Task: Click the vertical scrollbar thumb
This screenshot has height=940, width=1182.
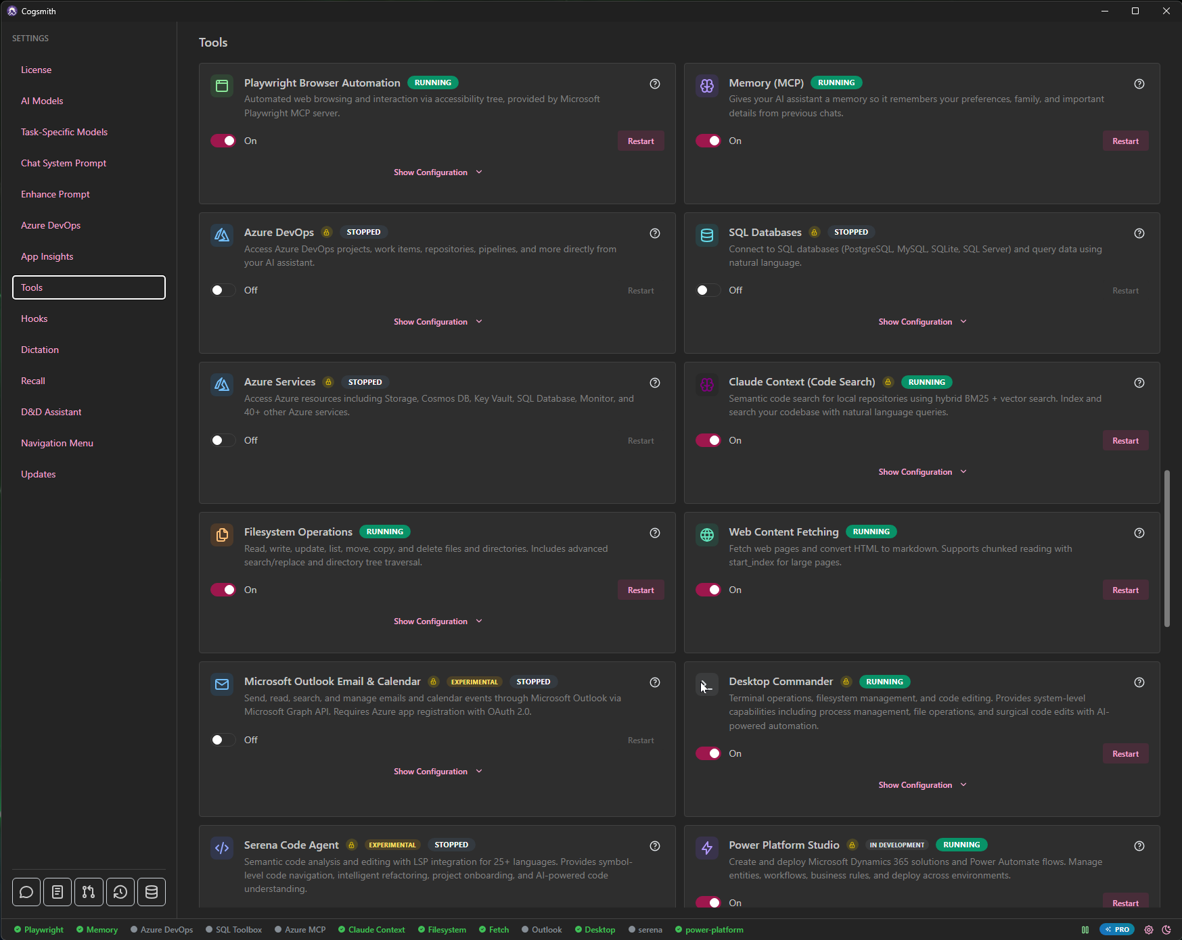Action: [x=1166, y=548]
